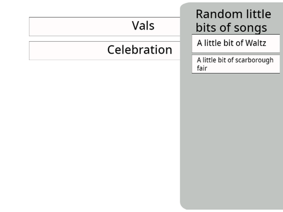This screenshot has height=212, width=283.
Task: Open the Celebration song
Action: click(x=104, y=51)
